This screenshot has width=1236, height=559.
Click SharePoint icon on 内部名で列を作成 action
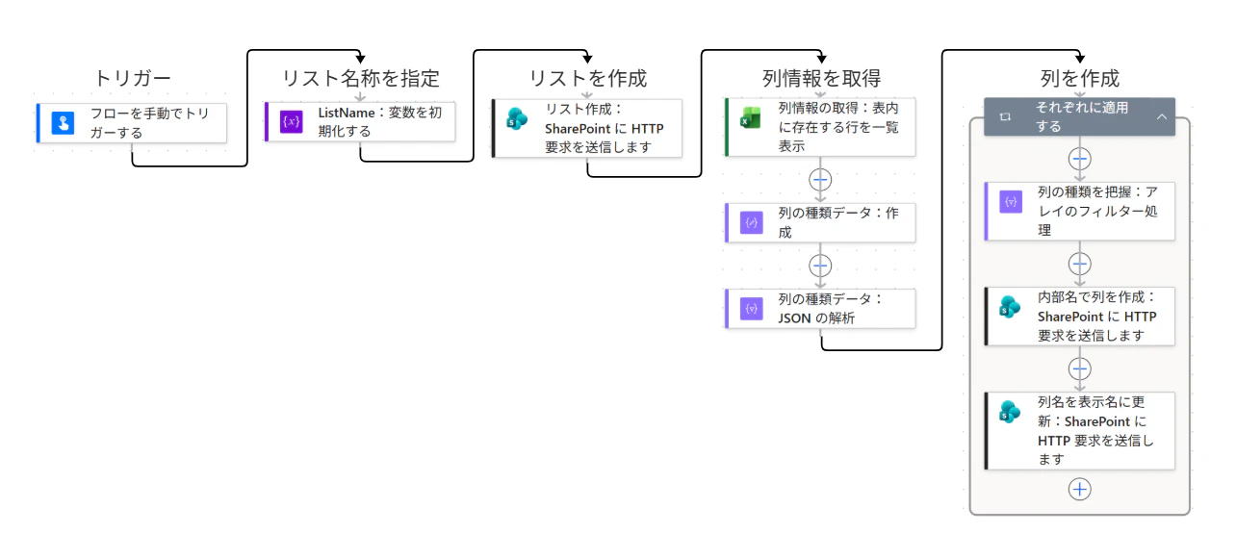[x=1010, y=307]
